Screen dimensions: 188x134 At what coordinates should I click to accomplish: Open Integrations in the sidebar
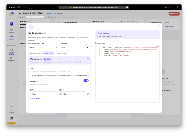[11, 59]
